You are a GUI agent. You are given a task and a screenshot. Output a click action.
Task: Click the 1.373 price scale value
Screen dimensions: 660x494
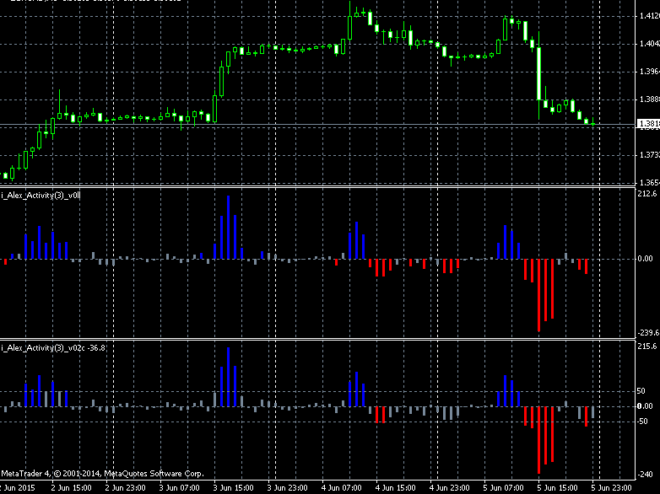click(x=649, y=155)
